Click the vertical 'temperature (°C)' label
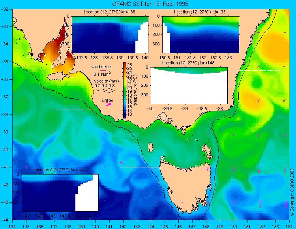Screen dimensions: 296x229 [135, 90]
